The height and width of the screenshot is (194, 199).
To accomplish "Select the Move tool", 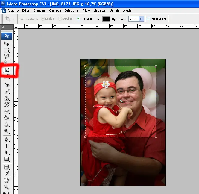I will (x=7, y=43).
